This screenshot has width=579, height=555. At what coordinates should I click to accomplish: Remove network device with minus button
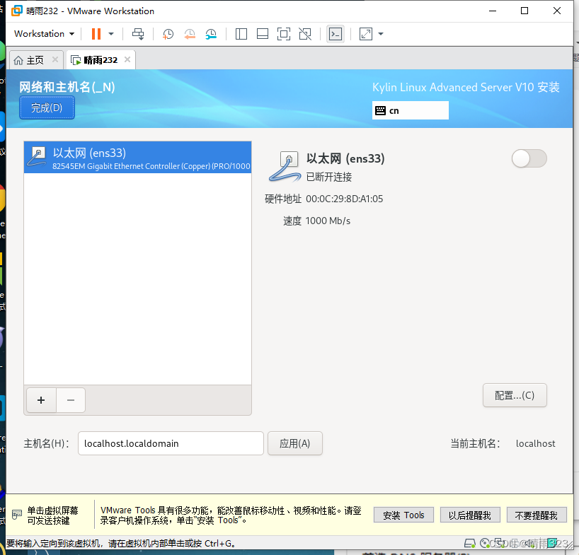point(71,400)
